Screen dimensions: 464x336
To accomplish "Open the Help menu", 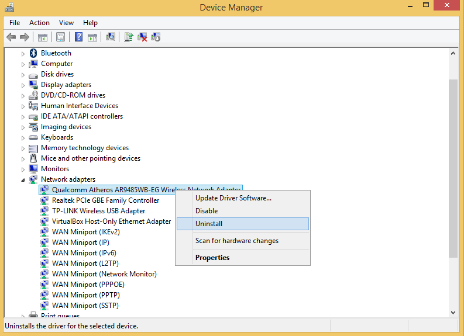I will click(90, 23).
